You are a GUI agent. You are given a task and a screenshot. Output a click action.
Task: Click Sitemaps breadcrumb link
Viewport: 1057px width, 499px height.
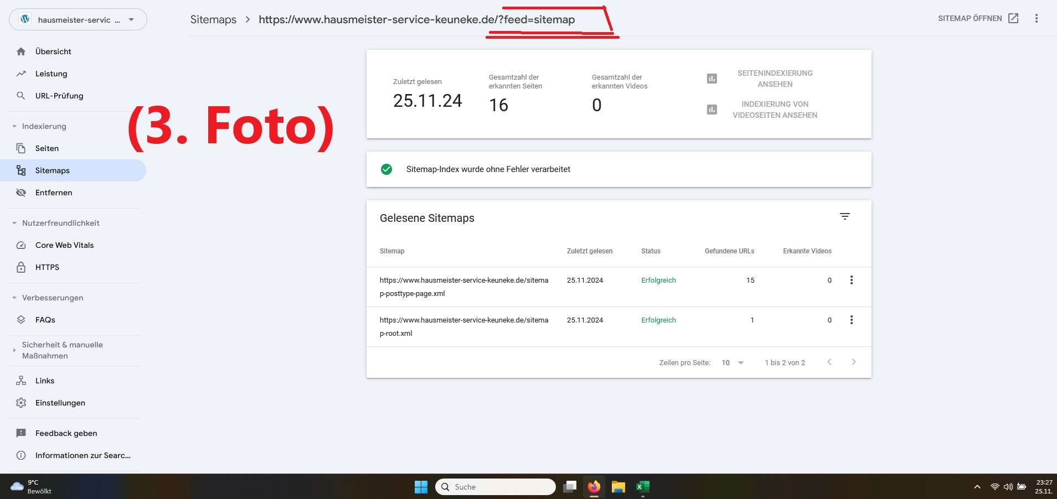(213, 19)
